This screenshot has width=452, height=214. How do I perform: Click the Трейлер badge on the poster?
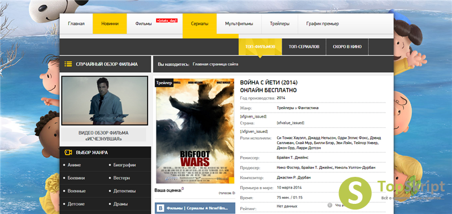point(164,83)
